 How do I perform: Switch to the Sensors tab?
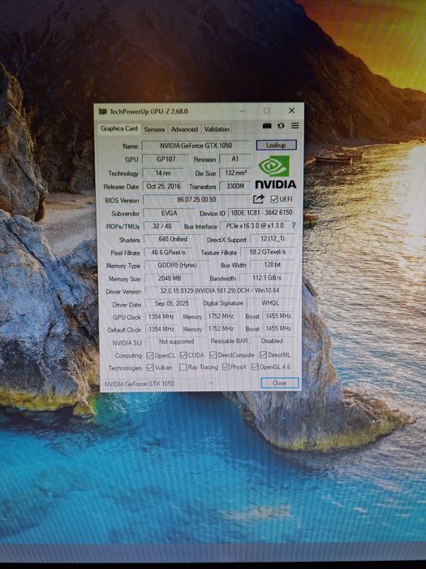click(154, 129)
